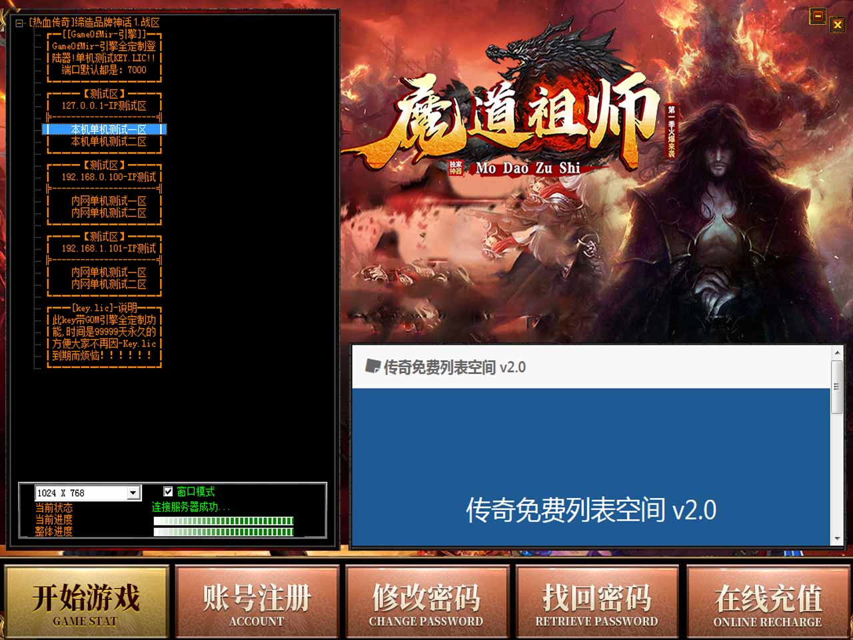Toggle the 窗口模式 windowed mode checkbox
This screenshot has width=853, height=640.
[168, 491]
